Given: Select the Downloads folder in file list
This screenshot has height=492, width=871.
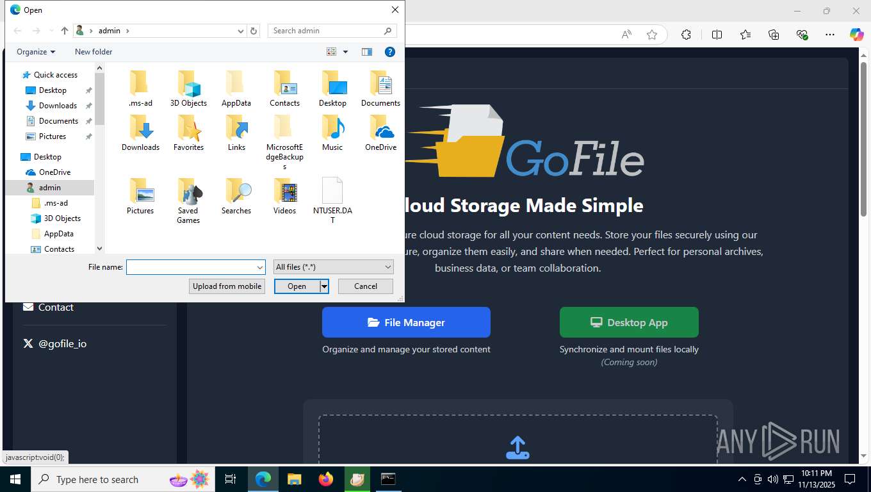Looking at the screenshot, I should click(x=140, y=133).
